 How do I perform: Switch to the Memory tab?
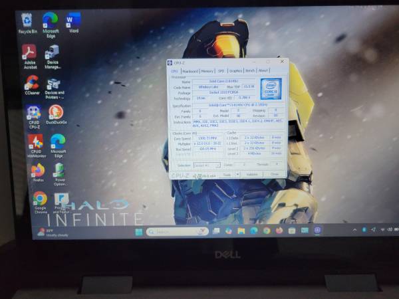[x=207, y=70]
